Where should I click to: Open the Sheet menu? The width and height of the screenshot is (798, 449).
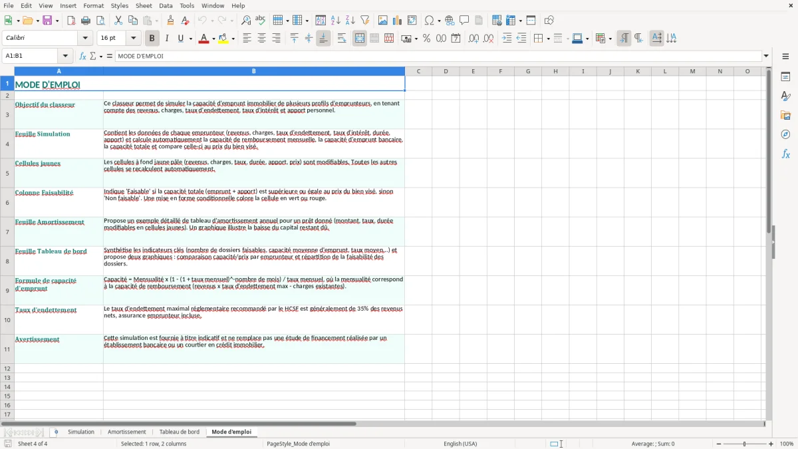(144, 5)
